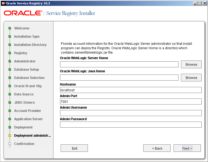The image size is (208, 162).
Task: Select the Data Source step
Action: pyautogui.click(x=24, y=94)
